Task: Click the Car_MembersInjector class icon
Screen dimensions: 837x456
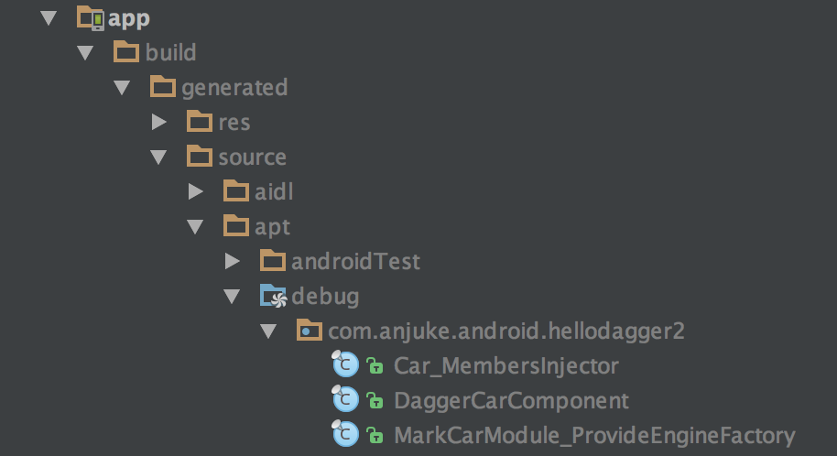Action: pos(345,365)
